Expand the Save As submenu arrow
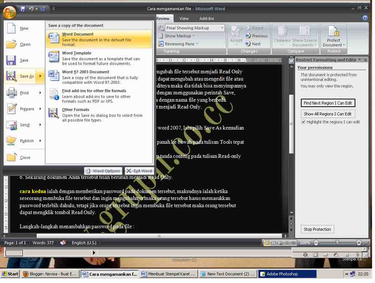375x283 pixels. pyautogui.click(x=40, y=77)
